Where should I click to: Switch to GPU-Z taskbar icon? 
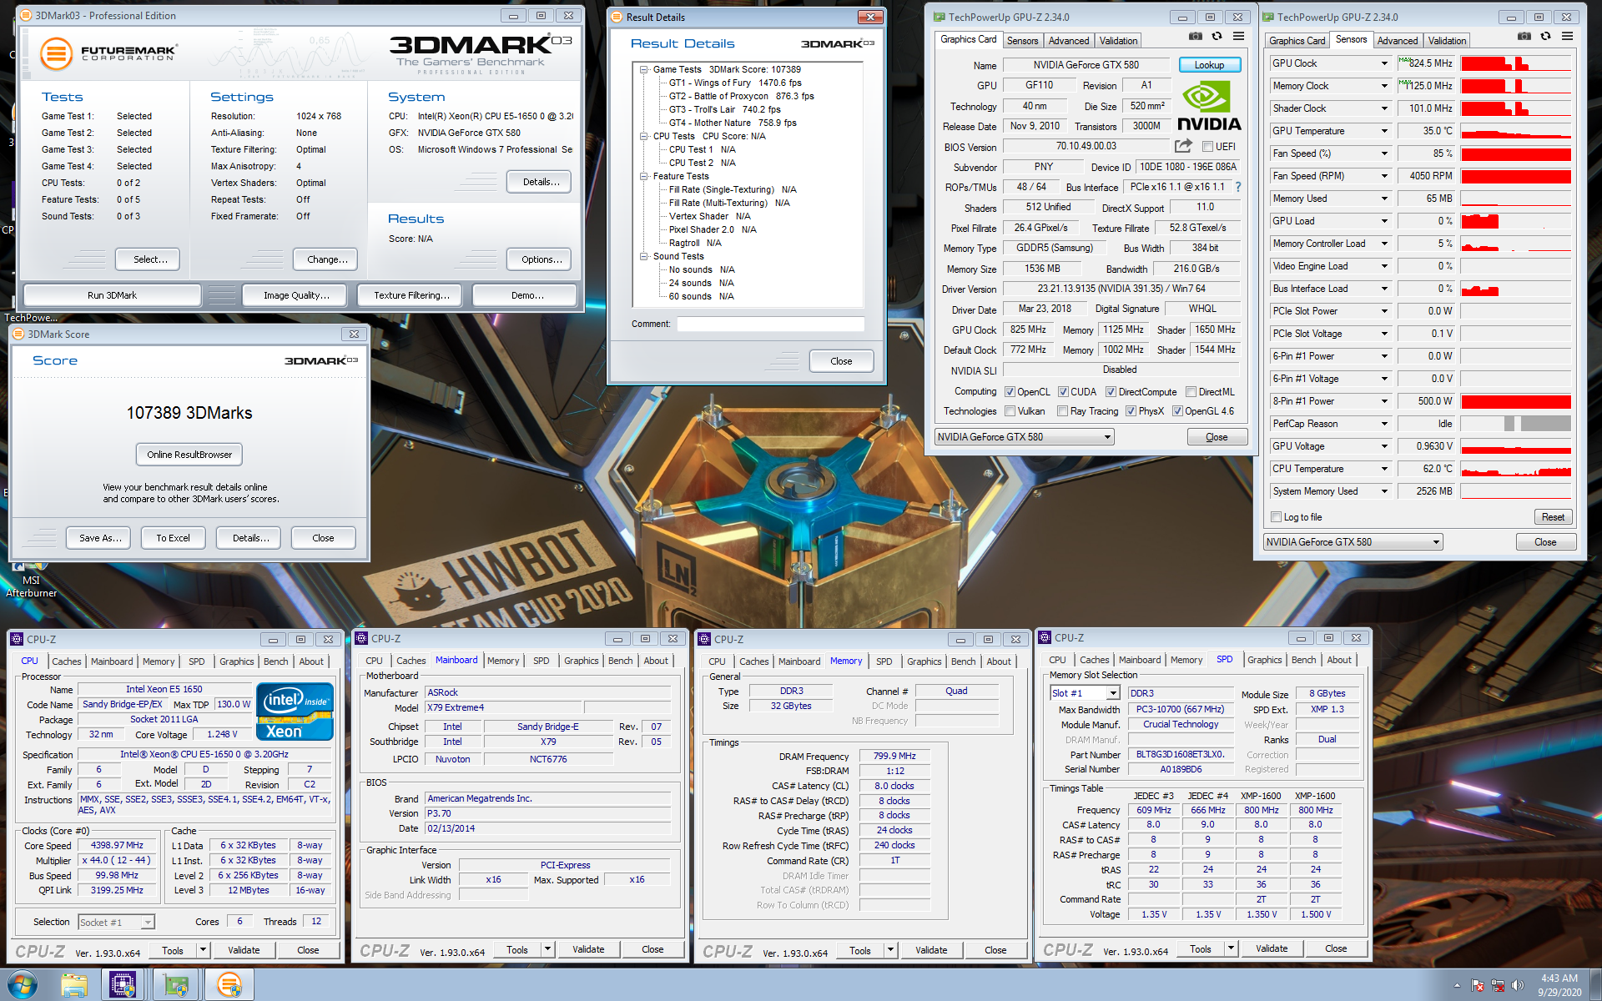(176, 985)
